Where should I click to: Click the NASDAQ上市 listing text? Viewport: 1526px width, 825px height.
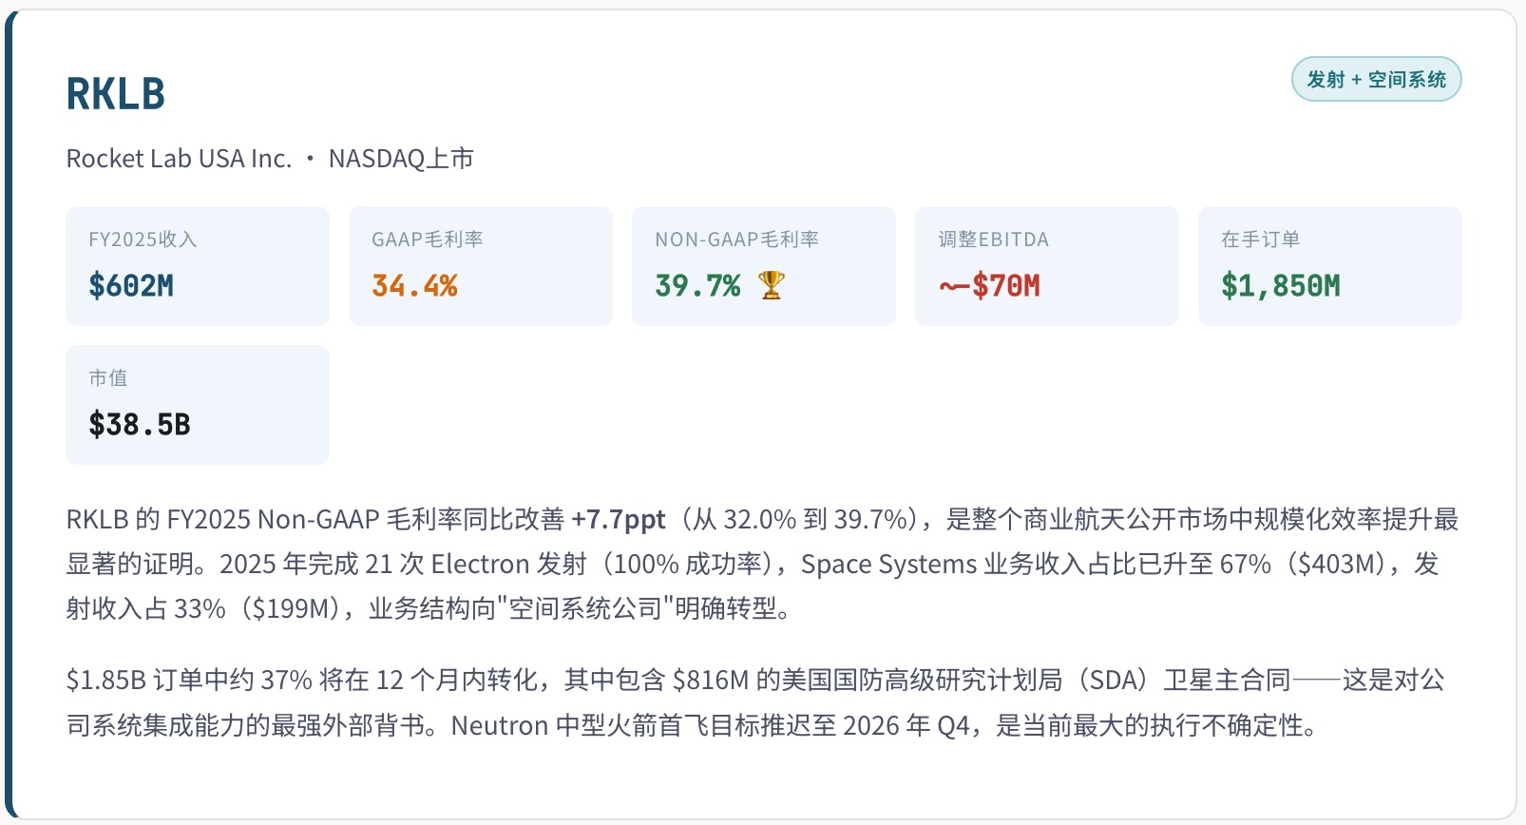(401, 159)
